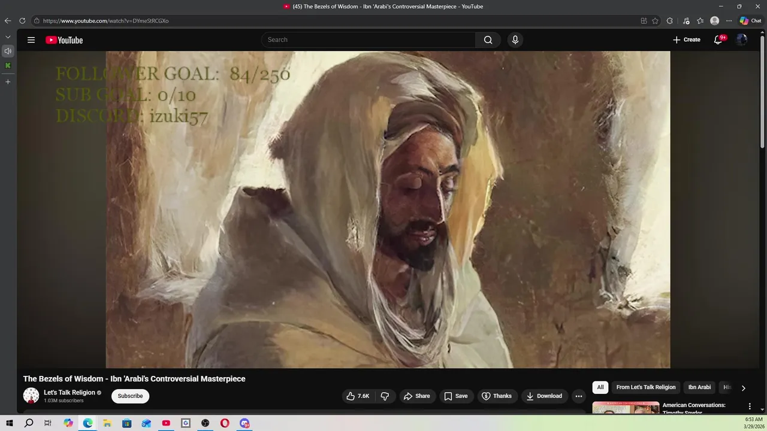
Task: Open the Windows Start menu
Action: click(9, 423)
